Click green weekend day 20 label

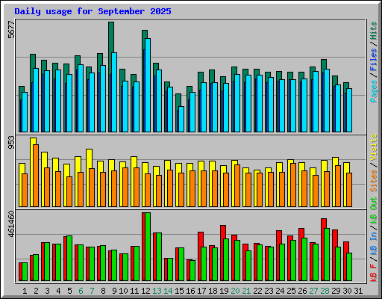click(x=235, y=291)
